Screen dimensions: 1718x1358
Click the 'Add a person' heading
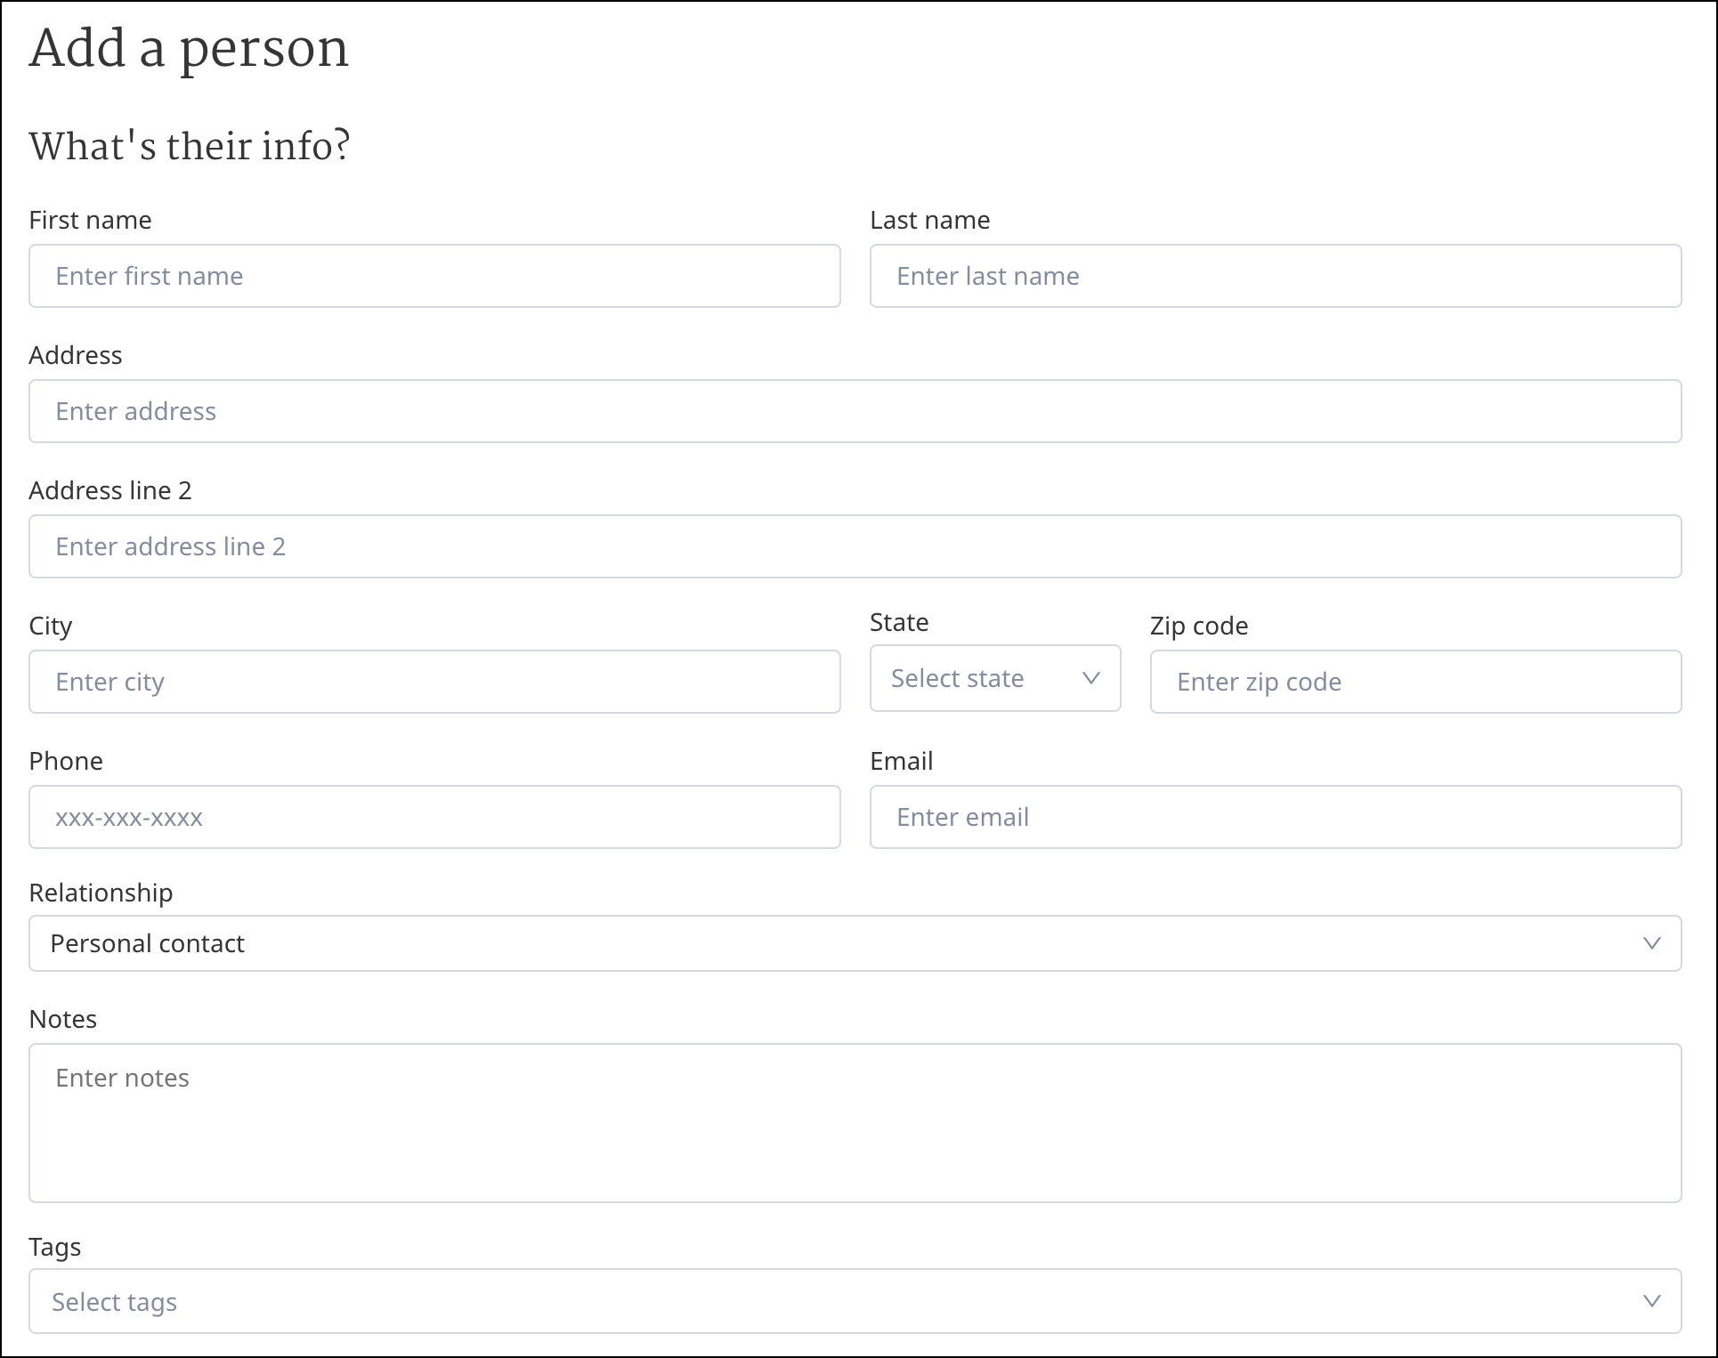189,48
